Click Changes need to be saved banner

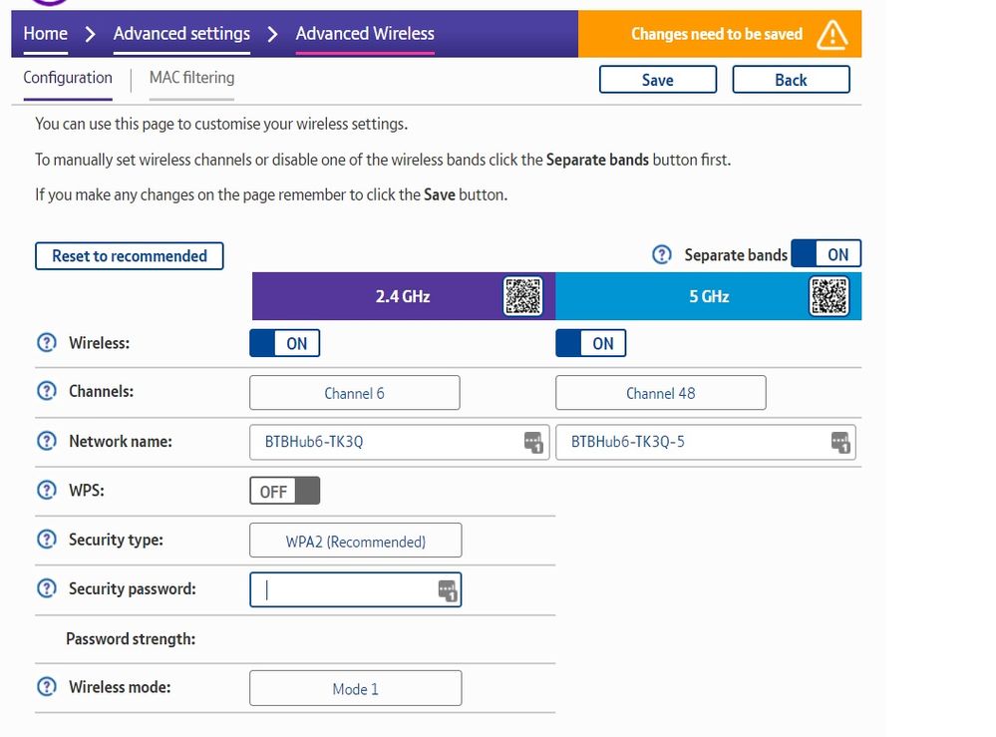point(720,34)
